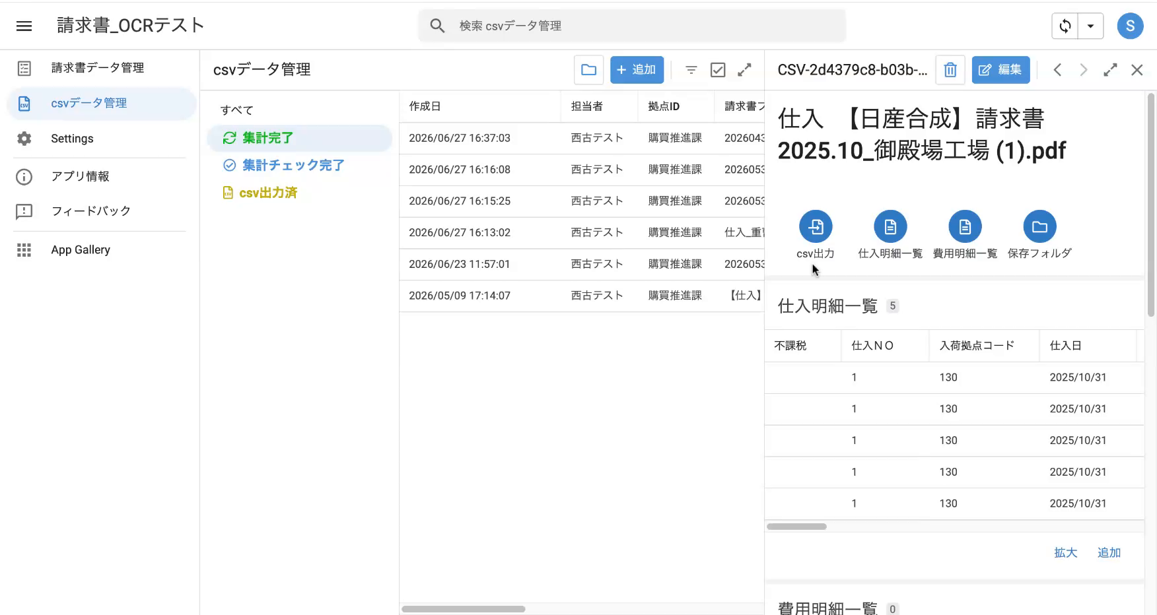Open row dated 2026/06/23 11:57:01
This screenshot has width=1157, height=615.
click(x=582, y=264)
